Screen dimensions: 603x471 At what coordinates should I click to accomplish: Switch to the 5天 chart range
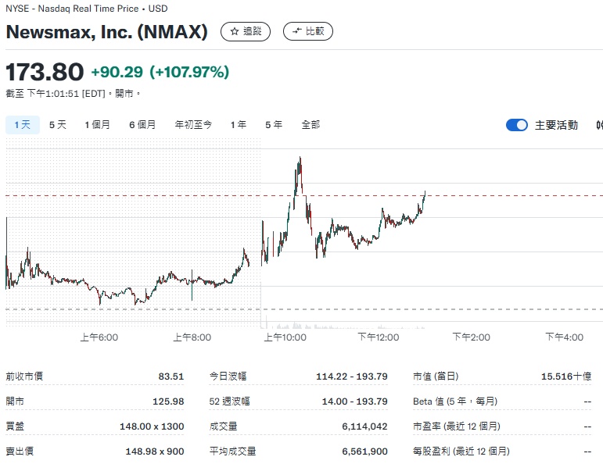58,125
